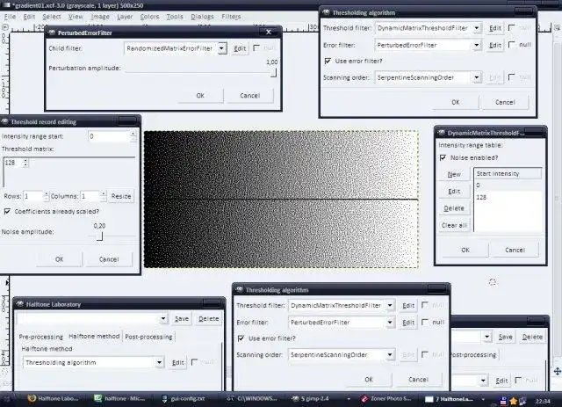Open the Dialogs menu
Screen dimensions: 562x407
click(202, 17)
